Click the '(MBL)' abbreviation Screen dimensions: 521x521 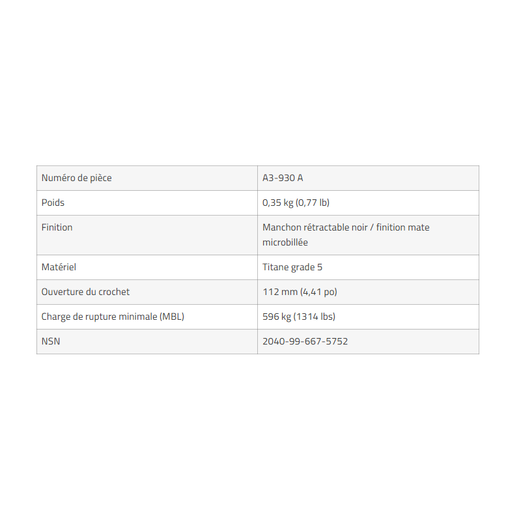(172, 317)
